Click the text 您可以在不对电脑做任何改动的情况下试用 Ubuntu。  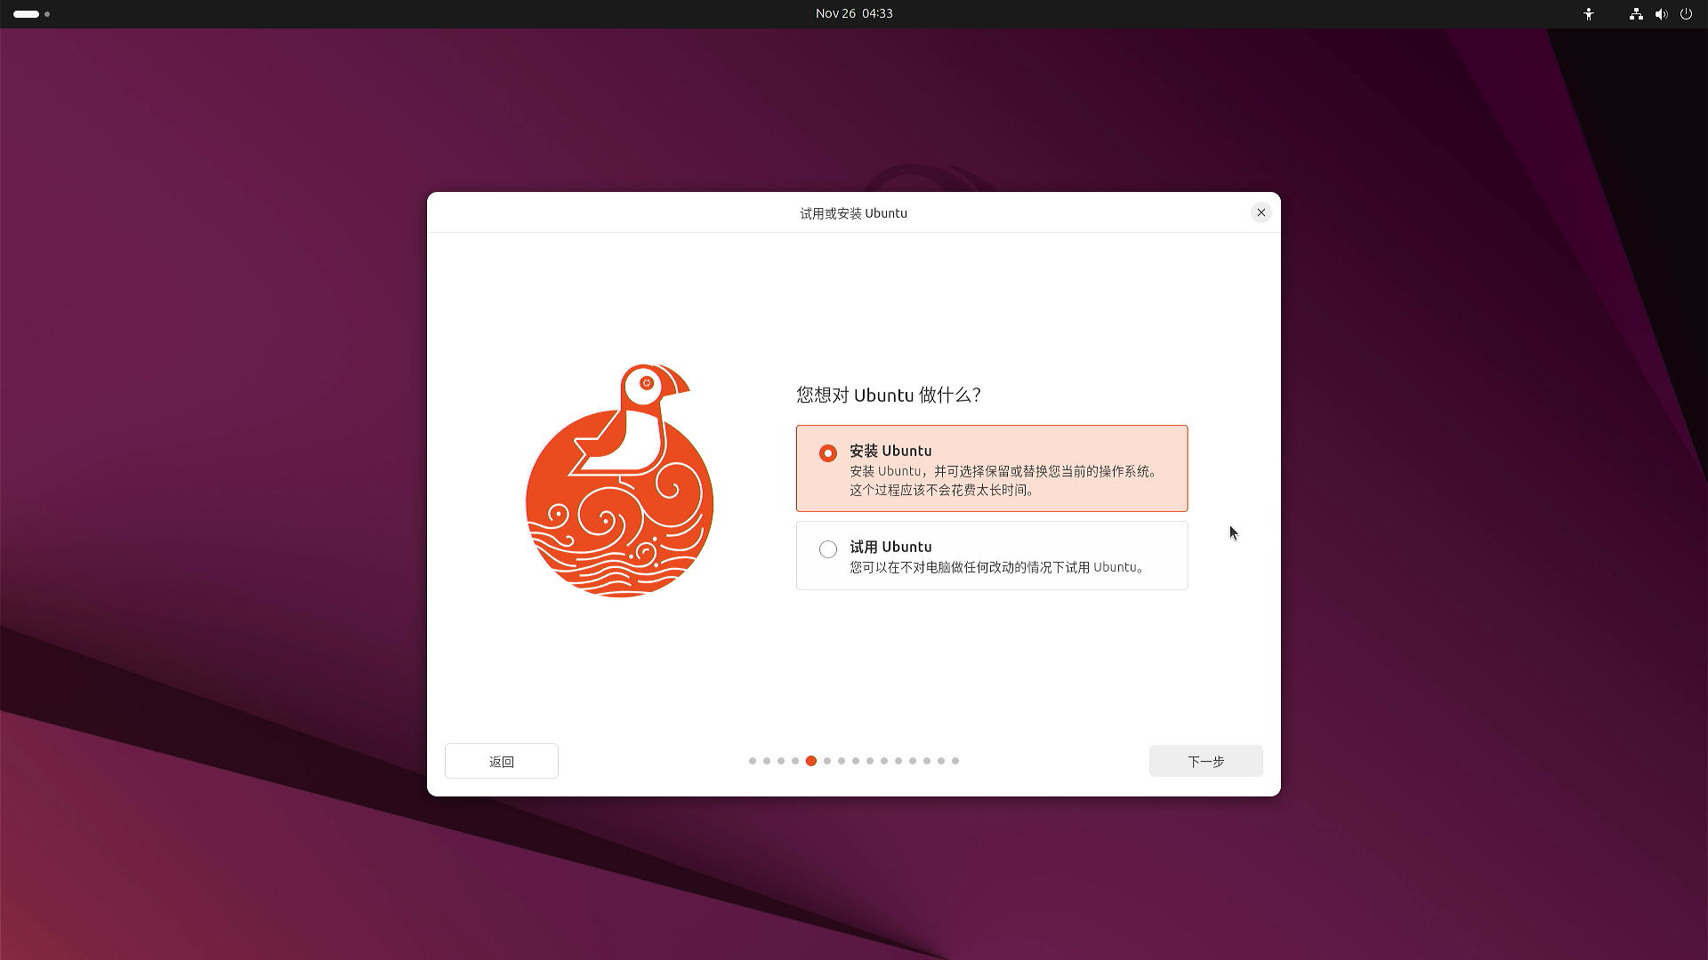point(998,567)
